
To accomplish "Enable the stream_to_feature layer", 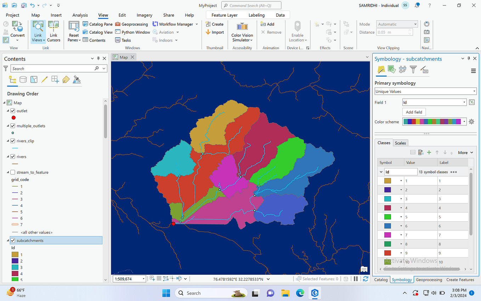I will click(13, 172).
